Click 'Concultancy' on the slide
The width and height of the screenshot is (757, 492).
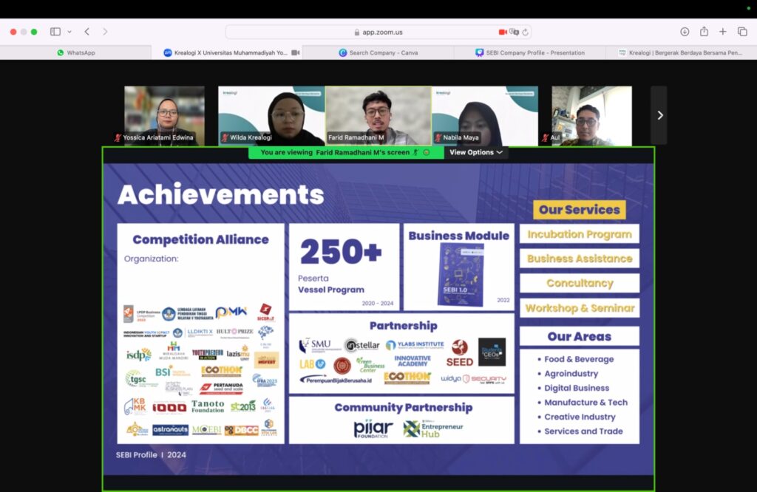pyautogui.click(x=580, y=283)
